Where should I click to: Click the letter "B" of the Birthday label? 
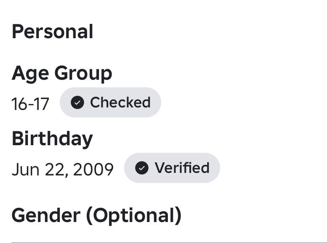[x=18, y=139]
